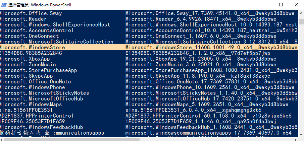This screenshot has width=304, height=141.
Task: Minimize the PowerShell window
Action: point(265,5)
